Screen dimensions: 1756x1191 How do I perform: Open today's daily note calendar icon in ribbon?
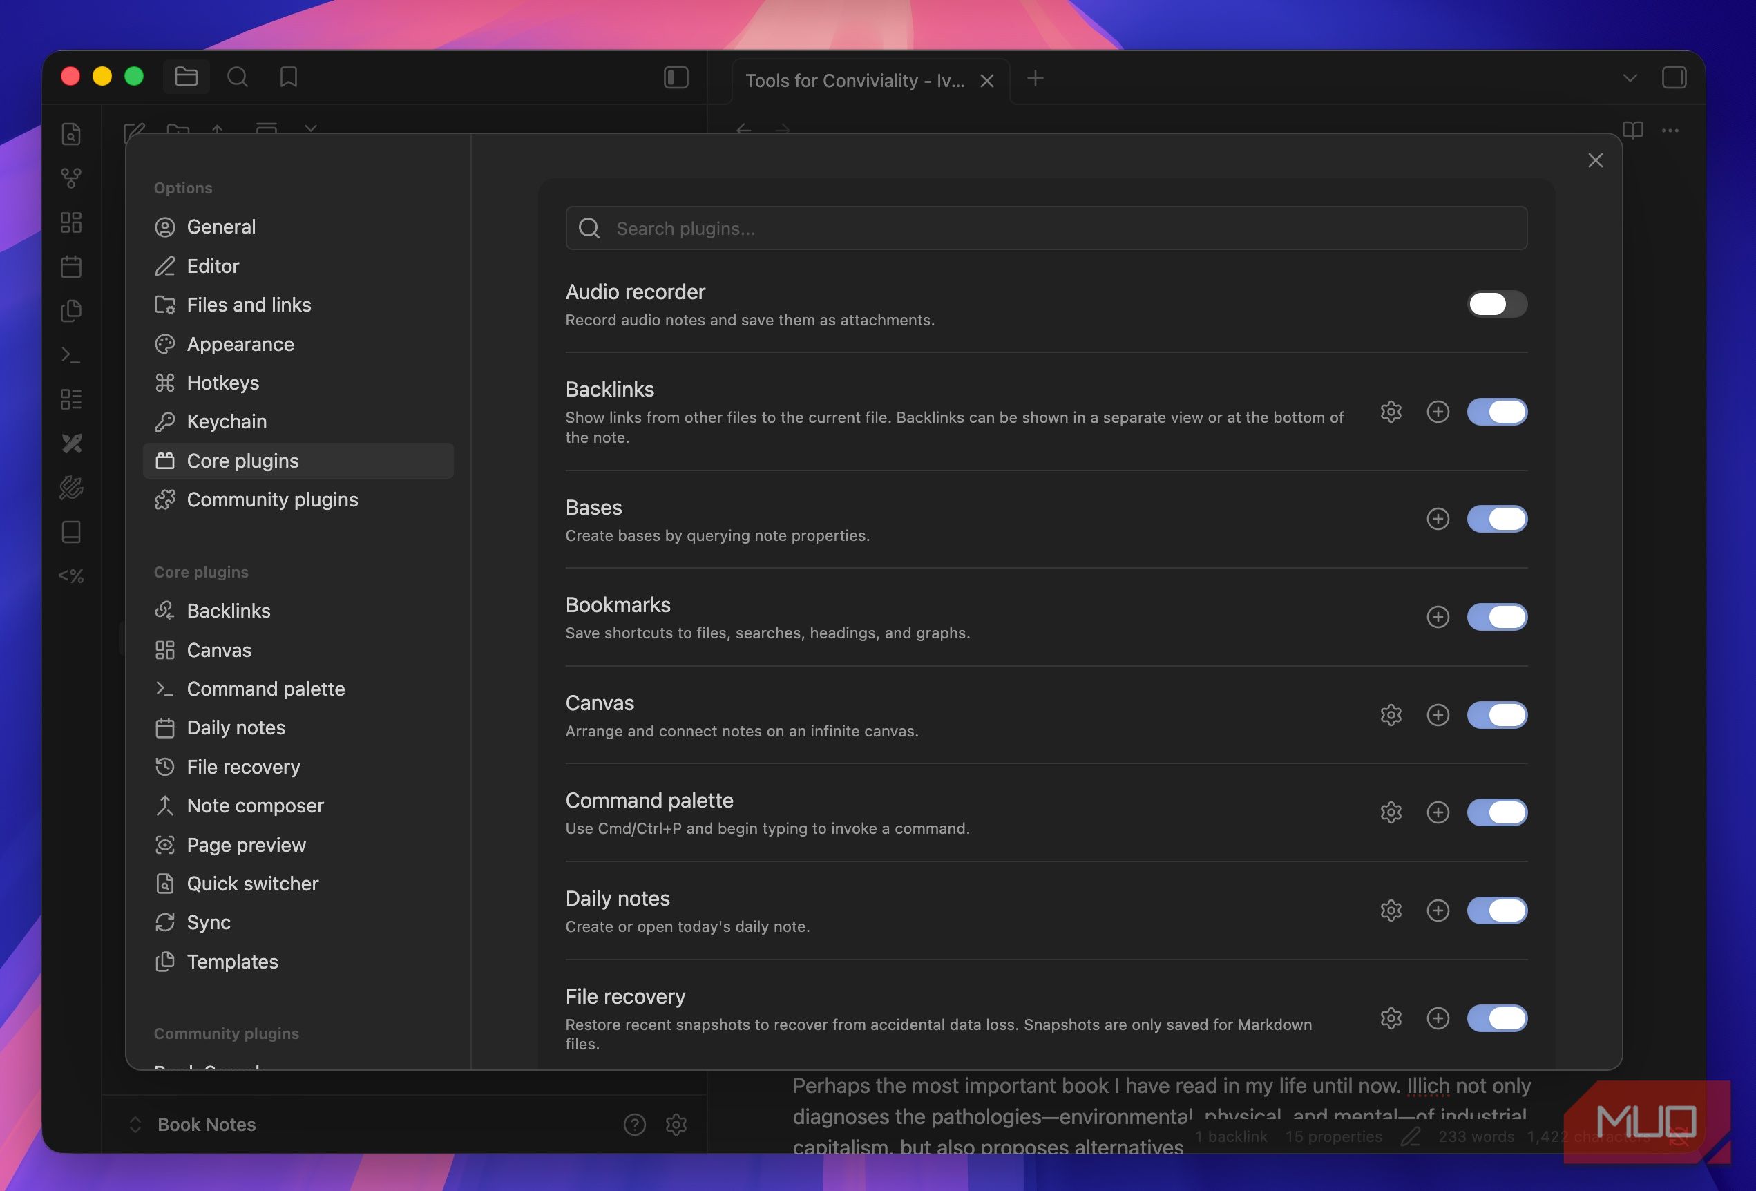click(x=71, y=266)
